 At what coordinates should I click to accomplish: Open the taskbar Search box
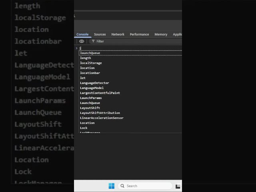pyautogui.click(x=145, y=186)
